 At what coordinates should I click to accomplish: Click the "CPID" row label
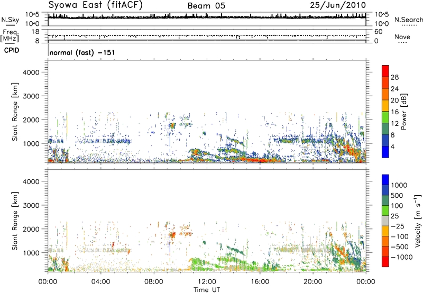[12, 50]
